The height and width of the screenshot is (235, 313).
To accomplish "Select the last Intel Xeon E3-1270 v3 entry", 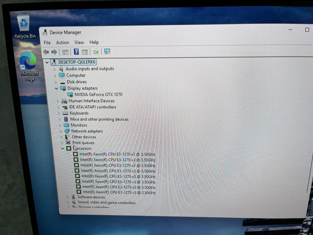I will point(119,192).
